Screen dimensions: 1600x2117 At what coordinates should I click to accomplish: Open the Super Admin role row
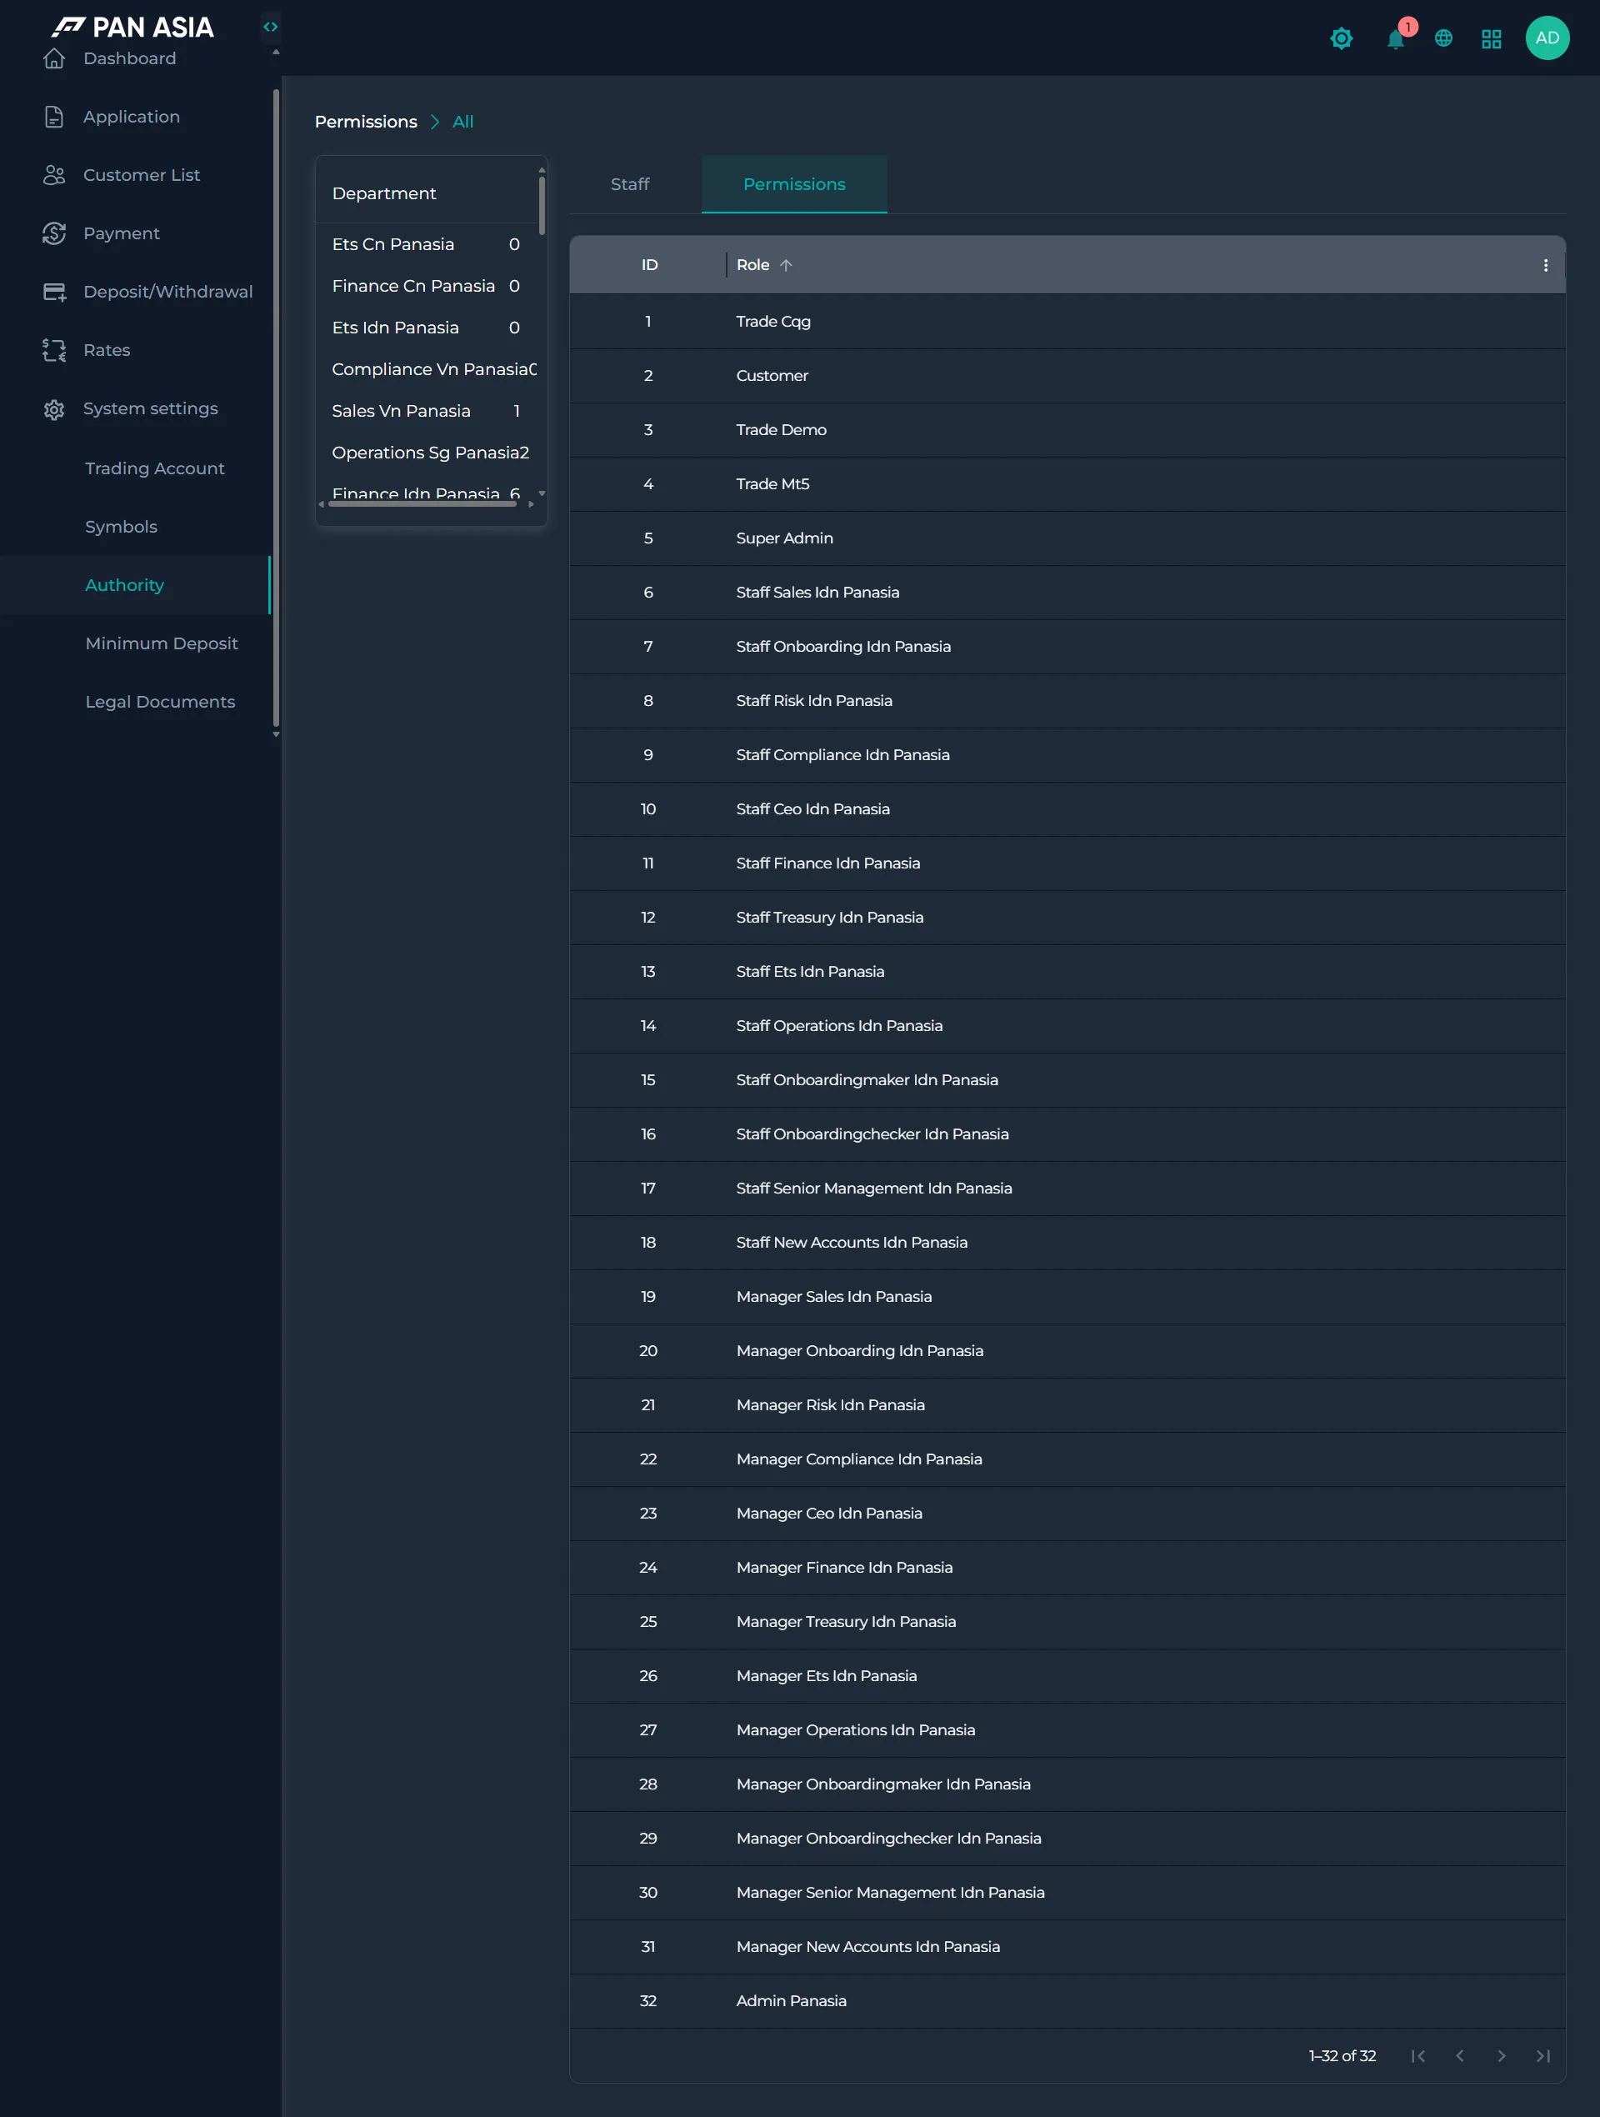click(1067, 538)
